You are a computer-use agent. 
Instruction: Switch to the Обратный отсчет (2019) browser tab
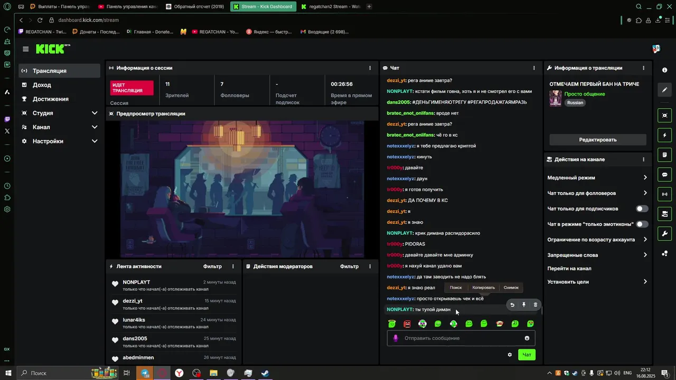(195, 7)
